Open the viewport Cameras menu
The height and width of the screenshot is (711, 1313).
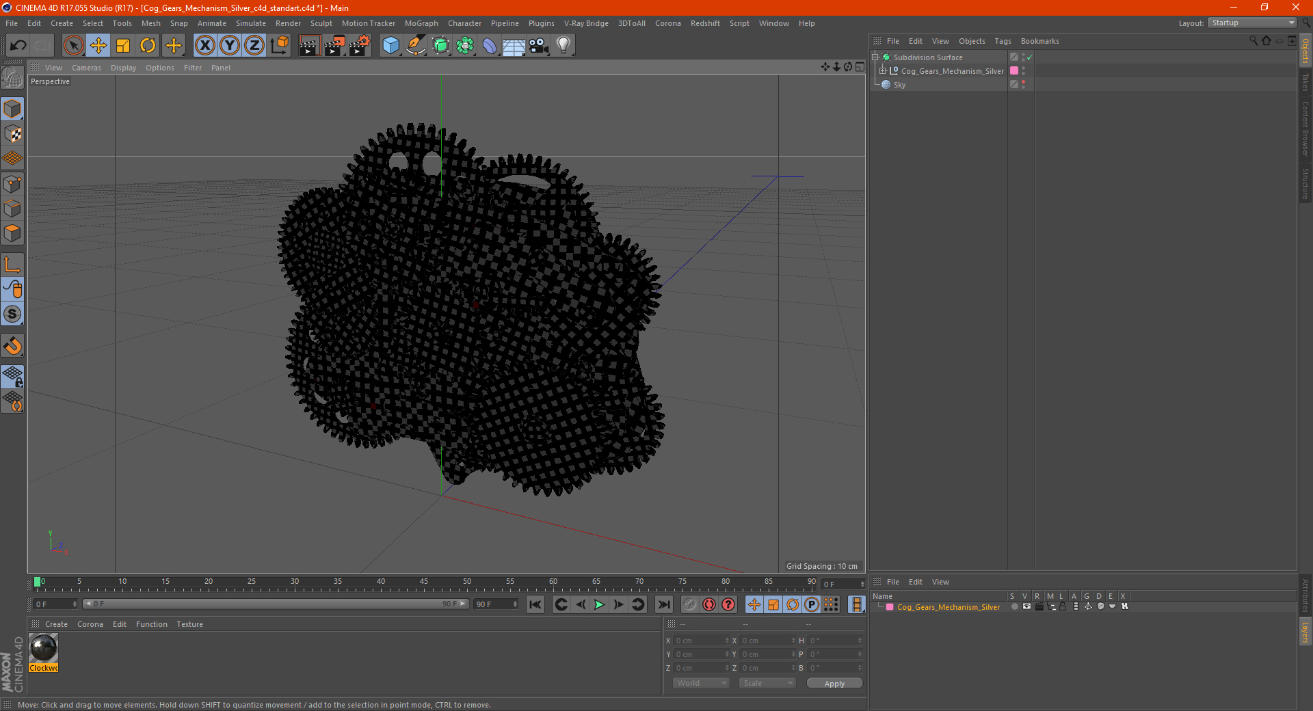tap(86, 68)
